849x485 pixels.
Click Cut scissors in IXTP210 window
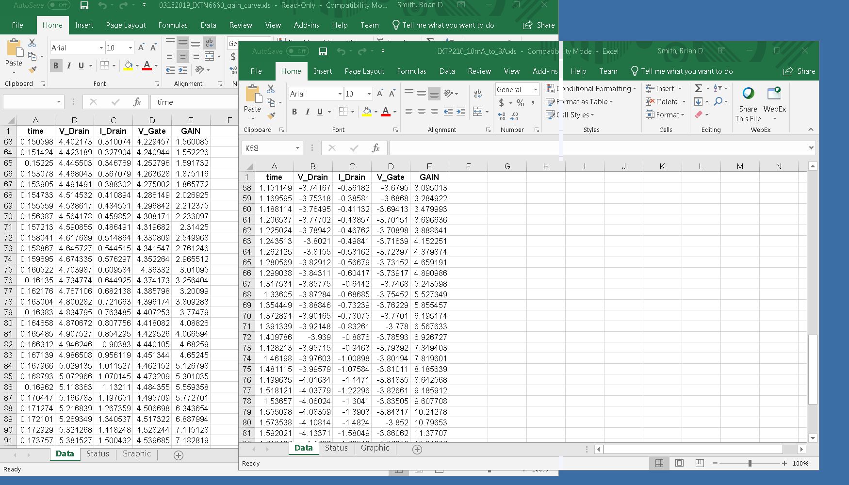[x=271, y=89]
